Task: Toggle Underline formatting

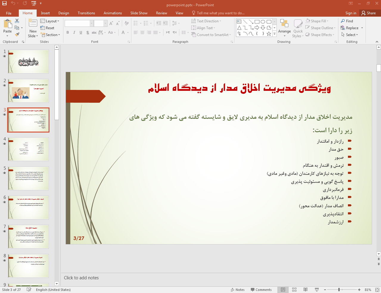Action: pos(81,32)
